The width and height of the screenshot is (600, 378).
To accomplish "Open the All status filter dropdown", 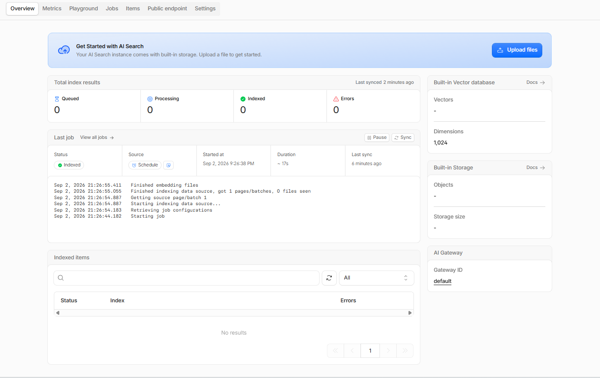I will pyautogui.click(x=376, y=278).
